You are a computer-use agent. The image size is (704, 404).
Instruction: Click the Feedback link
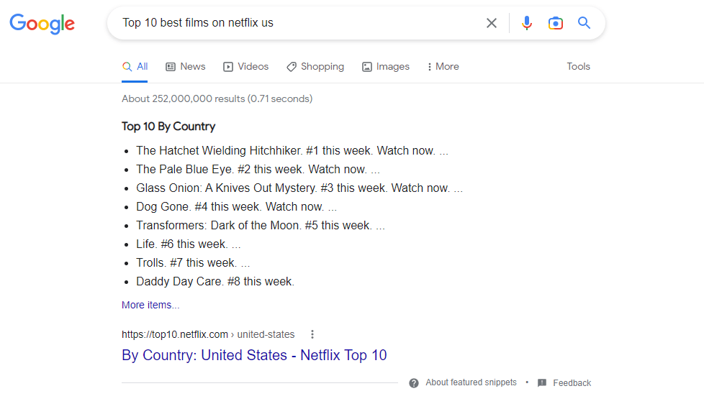[572, 383]
